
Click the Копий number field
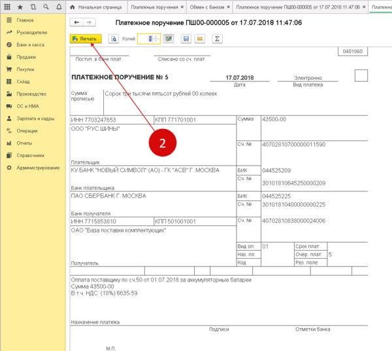(x=149, y=39)
